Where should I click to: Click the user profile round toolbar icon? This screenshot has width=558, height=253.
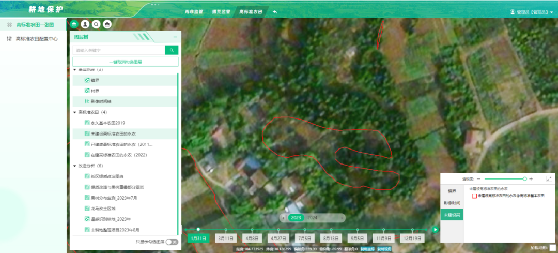pyautogui.click(x=85, y=24)
